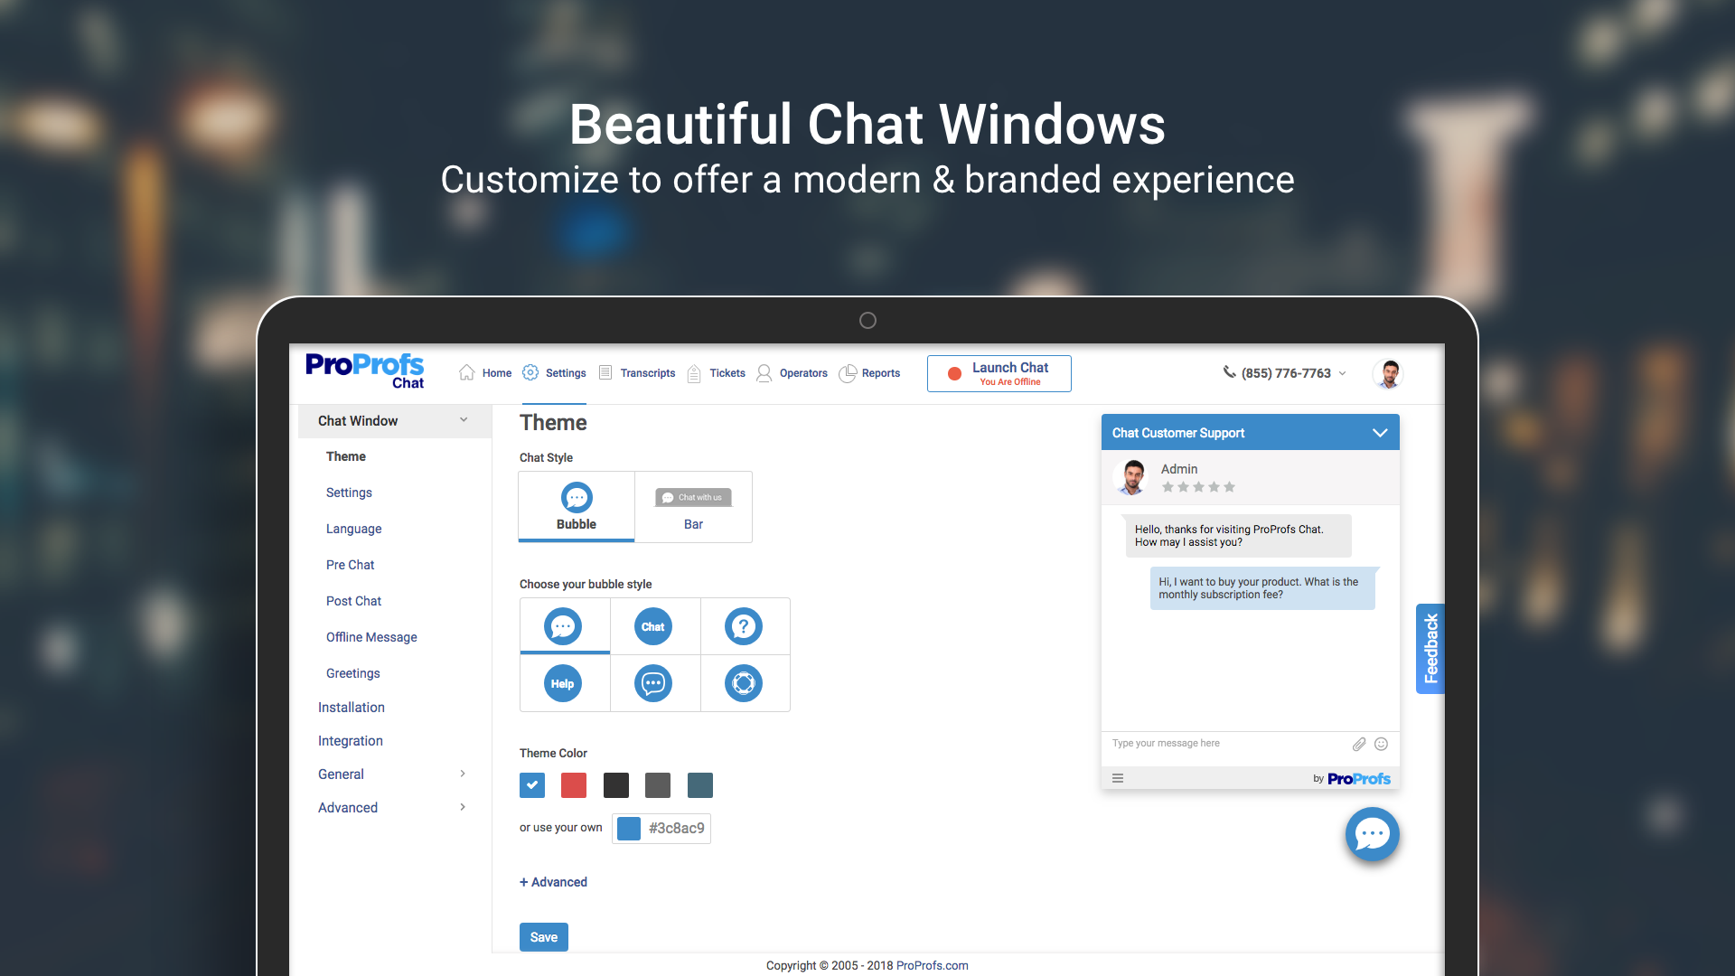Collapse the Chat Customer Support window
The width and height of the screenshot is (1735, 976).
coord(1379,432)
